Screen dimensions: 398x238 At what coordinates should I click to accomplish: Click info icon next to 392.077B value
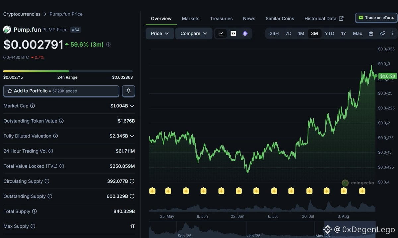coord(132,181)
